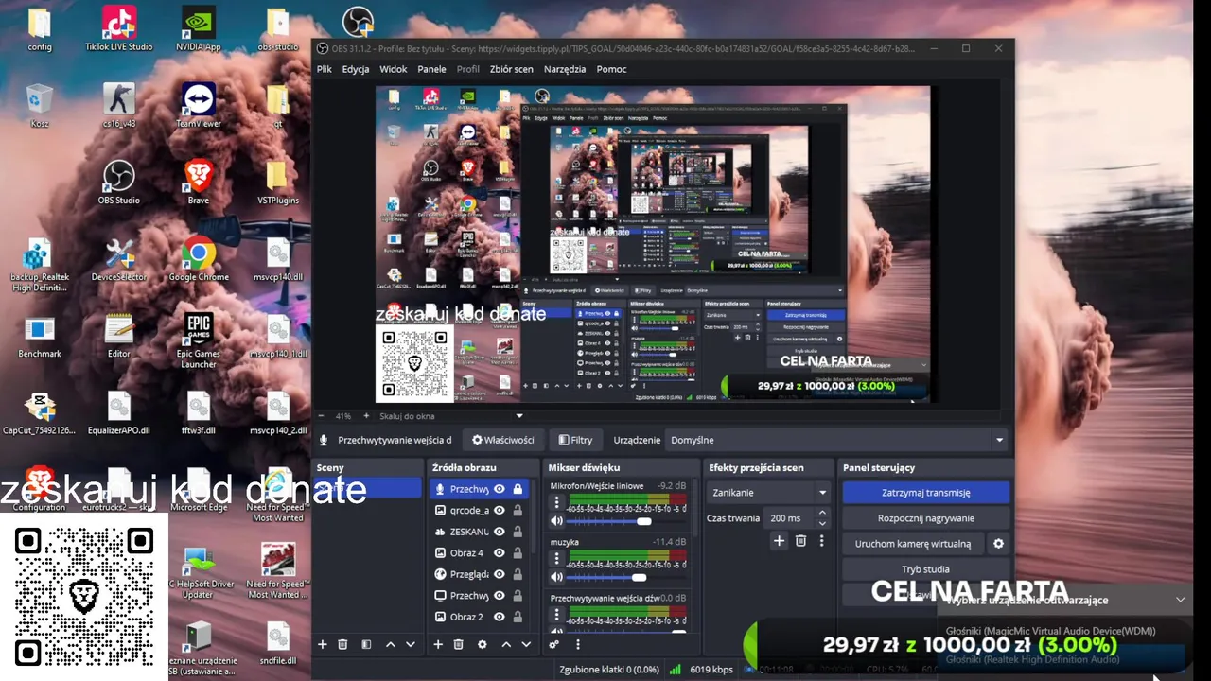
Task: Enable Tryb studia button
Action: [x=925, y=569]
